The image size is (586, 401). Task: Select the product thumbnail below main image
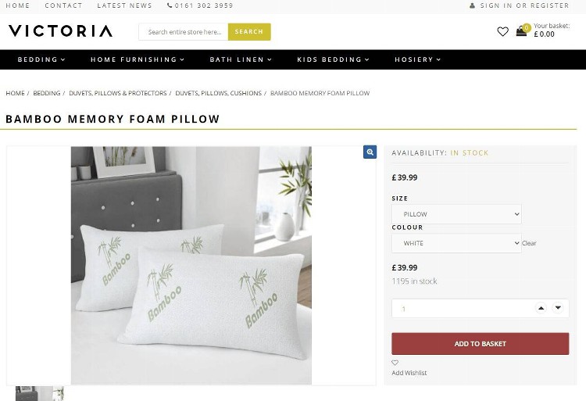click(39, 393)
